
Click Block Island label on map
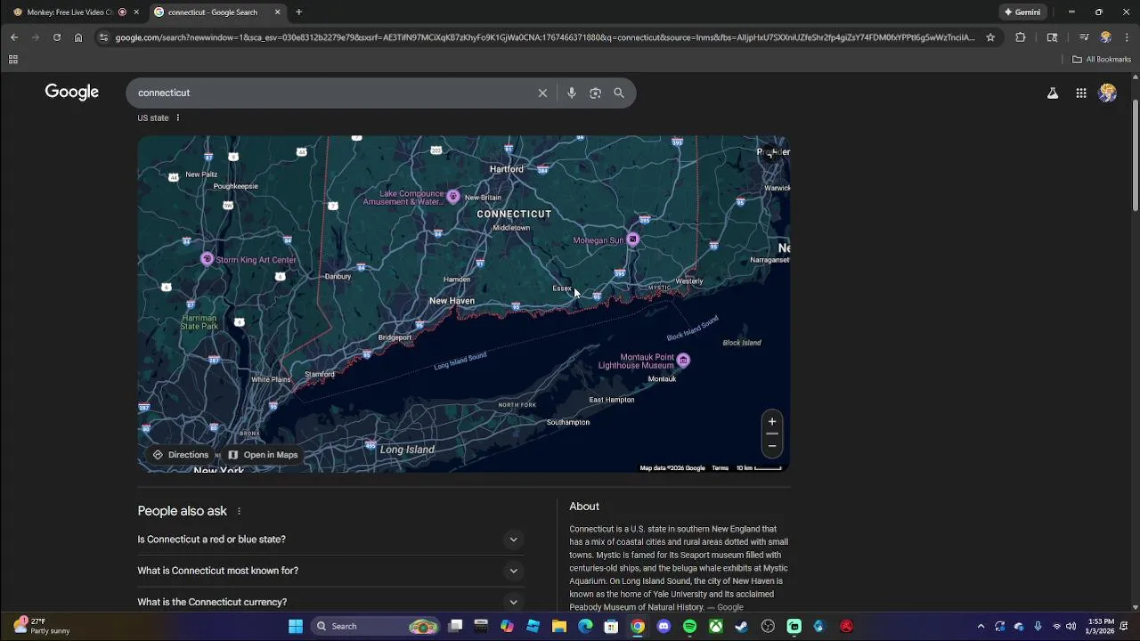pyautogui.click(x=742, y=343)
